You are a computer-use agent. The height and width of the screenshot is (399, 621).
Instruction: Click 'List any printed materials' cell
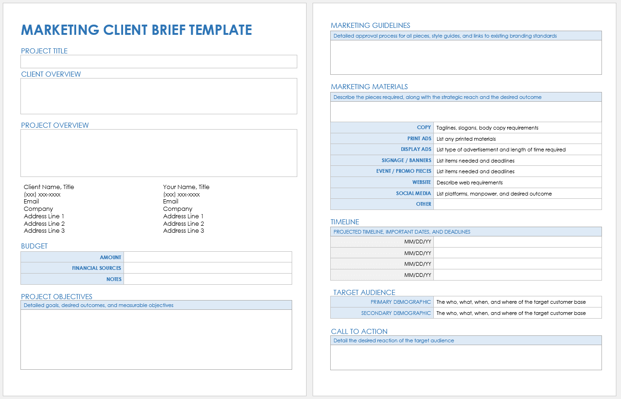coord(517,138)
